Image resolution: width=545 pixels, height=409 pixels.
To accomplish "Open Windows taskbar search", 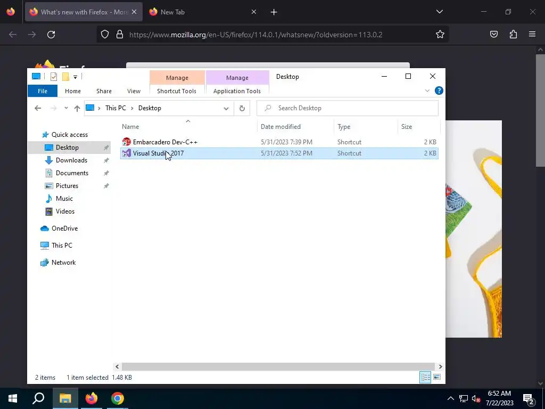I will [x=38, y=398].
